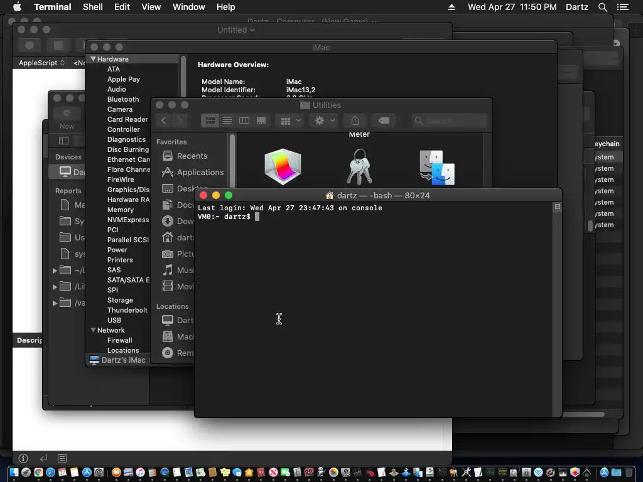Click the Finder edit tags button
Screen dimensions: 643x482
click(384, 120)
